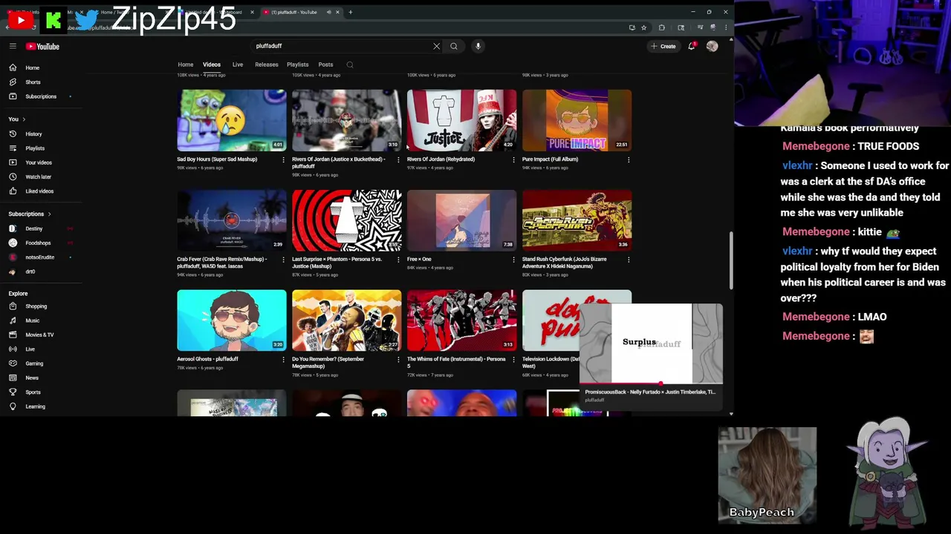This screenshot has height=534, width=951.
Task: Open options for Stand Rush Cyberfunk video
Action: pyautogui.click(x=629, y=260)
